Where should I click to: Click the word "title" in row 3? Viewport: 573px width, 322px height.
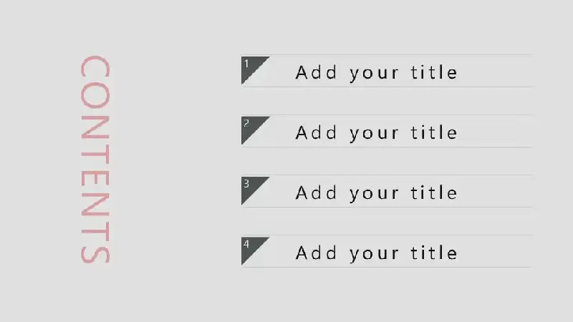(x=434, y=192)
